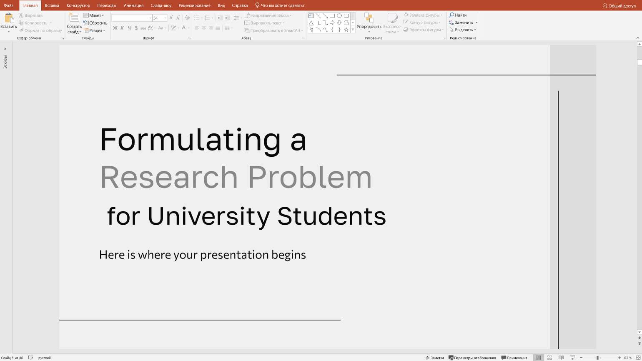The image size is (642, 361).
Task: Open the Макет layout dropdown
Action: (94, 15)
